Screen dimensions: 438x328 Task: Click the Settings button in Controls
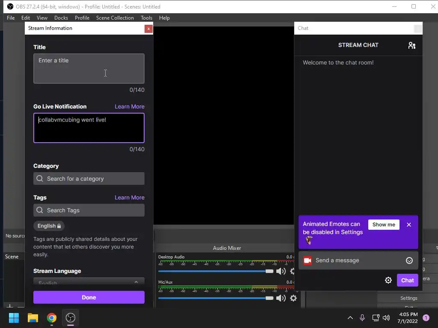(408, 298)
